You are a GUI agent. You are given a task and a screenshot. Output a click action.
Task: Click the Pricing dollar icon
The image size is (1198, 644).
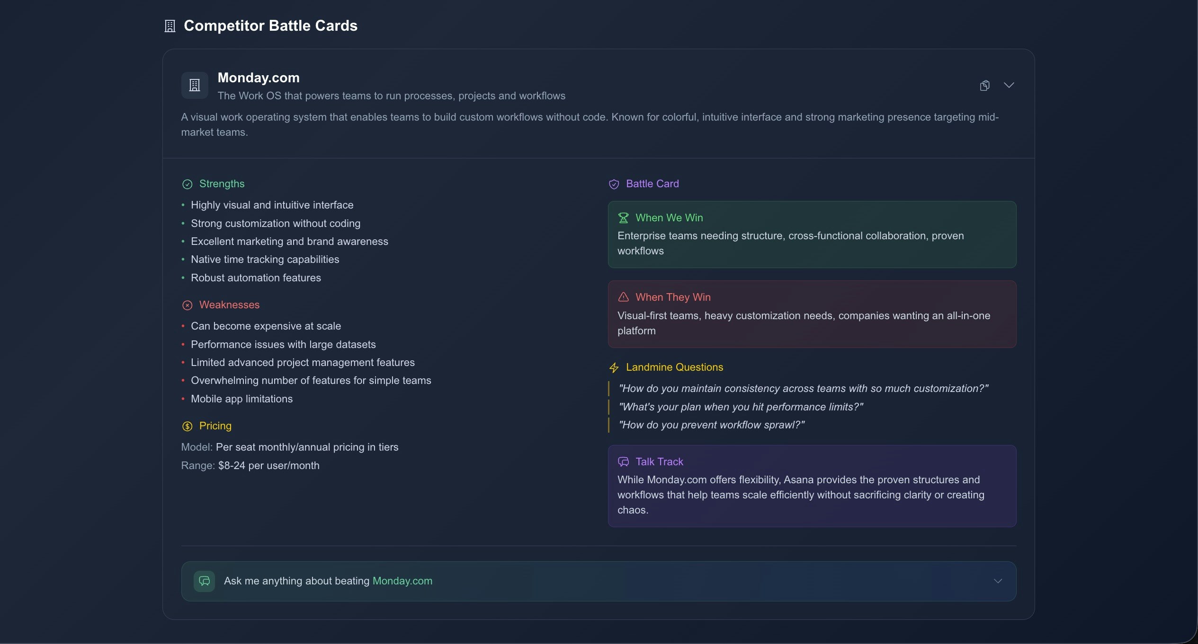pyautogui.click(x=188, y=426)
